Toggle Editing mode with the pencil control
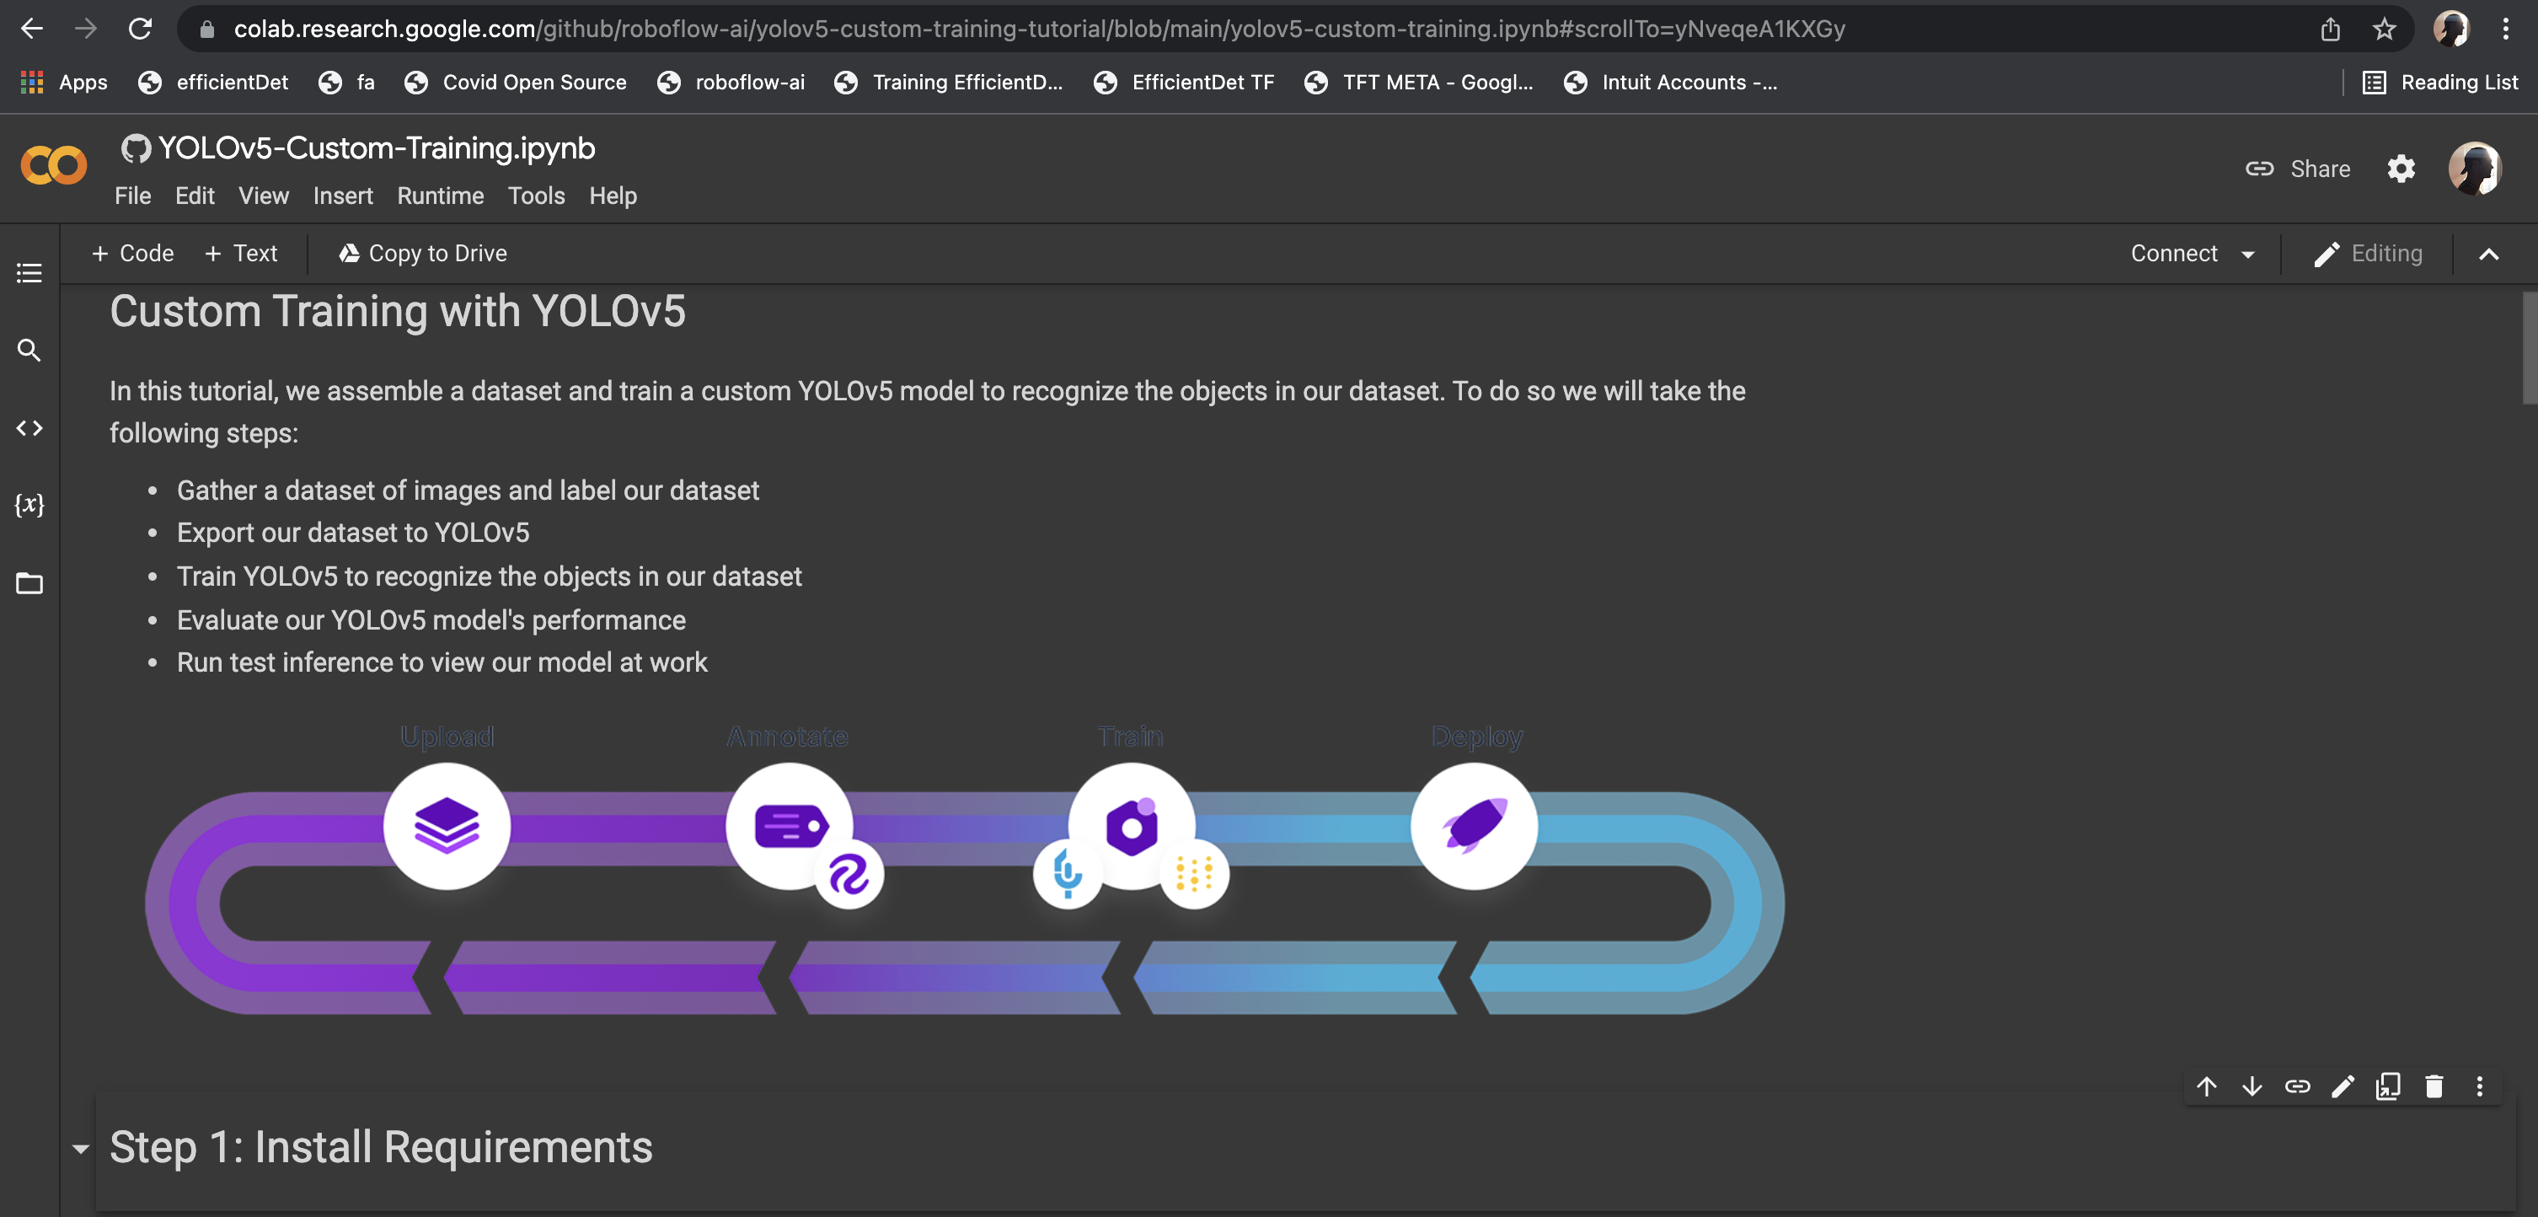 [2369, 253]
